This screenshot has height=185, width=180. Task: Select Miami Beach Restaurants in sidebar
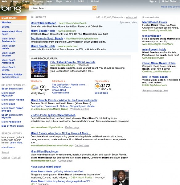(9, 40)
